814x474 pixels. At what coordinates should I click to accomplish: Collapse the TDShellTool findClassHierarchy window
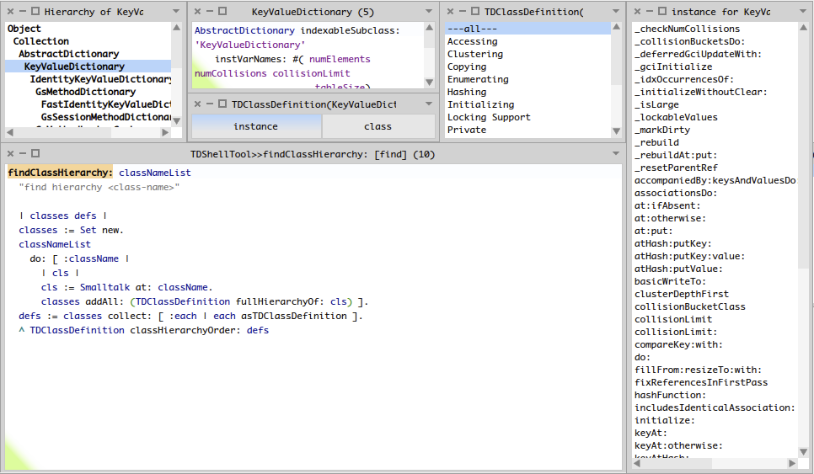point(22,153)
